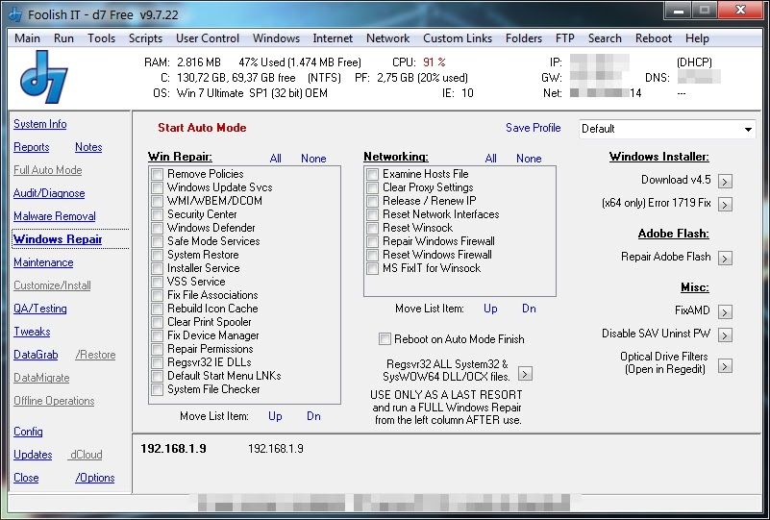Select All under Win Repair
This screenshot has width=770, height=520.
pyautogui.click(x=276, y=158)
